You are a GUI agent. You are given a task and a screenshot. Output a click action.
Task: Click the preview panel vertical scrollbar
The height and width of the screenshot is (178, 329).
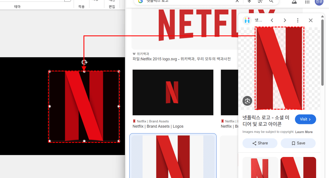322,53
